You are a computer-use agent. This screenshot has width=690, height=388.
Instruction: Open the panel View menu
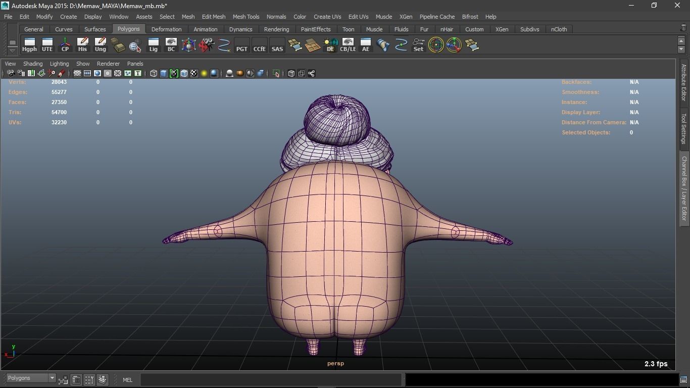10,64
